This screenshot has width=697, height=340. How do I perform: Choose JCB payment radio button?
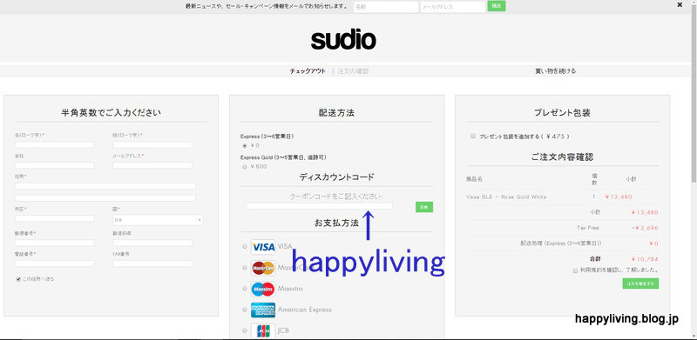245,330
